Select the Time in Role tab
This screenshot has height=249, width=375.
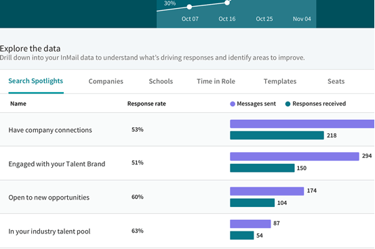216,81
